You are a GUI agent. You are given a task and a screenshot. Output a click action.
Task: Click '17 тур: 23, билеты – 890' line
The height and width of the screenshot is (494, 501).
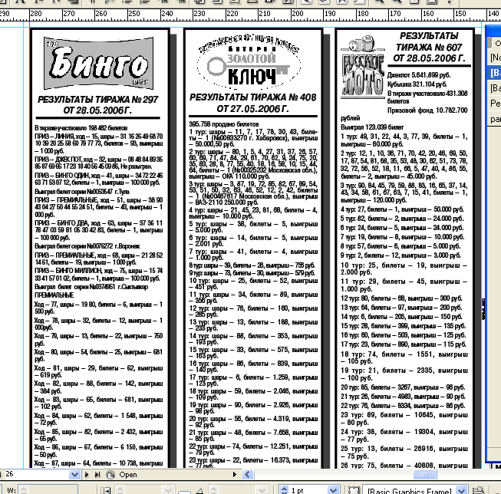(404, 344)
